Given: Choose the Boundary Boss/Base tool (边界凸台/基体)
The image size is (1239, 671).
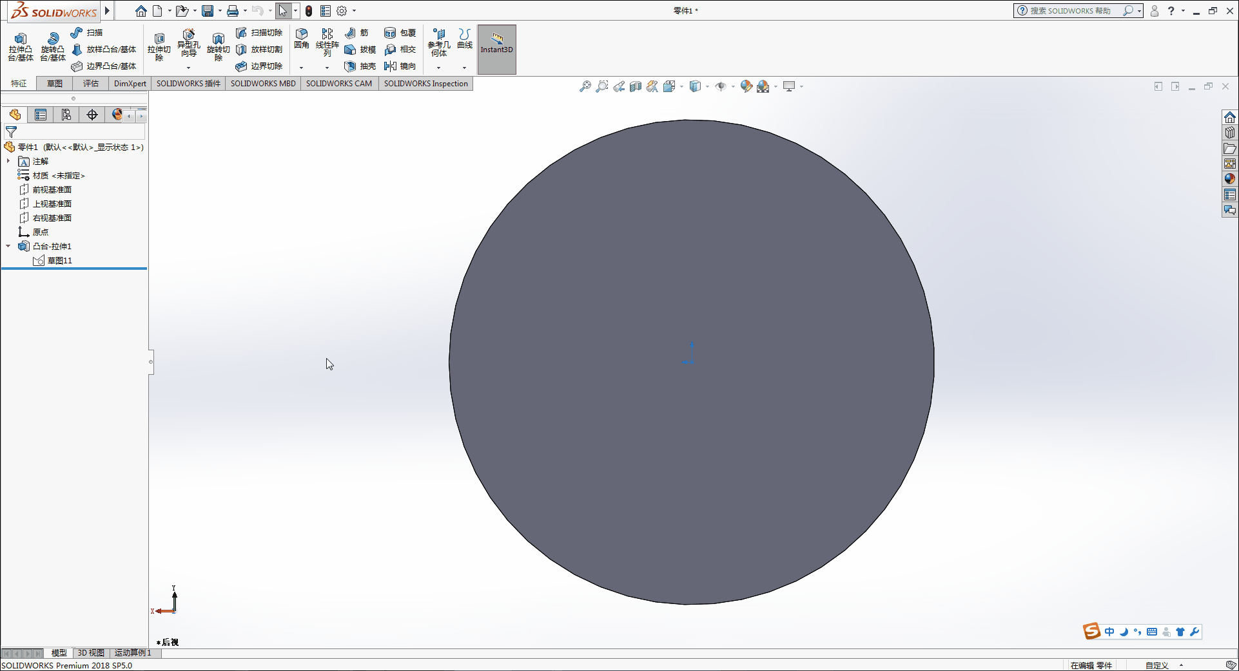Looking at the screenshot, I should [104, 66].
